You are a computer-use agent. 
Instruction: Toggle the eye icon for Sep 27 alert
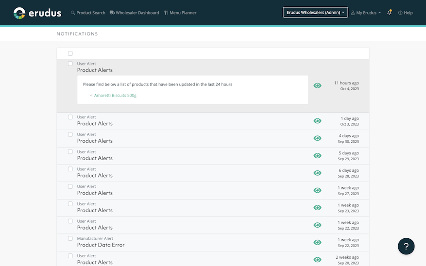(317, 190)
